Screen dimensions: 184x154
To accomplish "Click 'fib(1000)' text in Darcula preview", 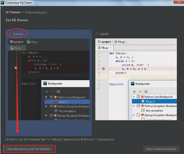I will click(x=29, y=84).
